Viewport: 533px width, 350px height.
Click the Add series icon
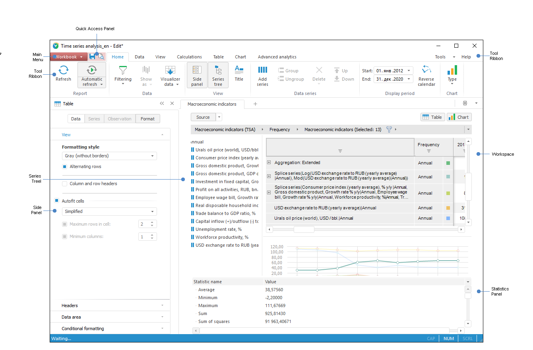click(262, 70)
